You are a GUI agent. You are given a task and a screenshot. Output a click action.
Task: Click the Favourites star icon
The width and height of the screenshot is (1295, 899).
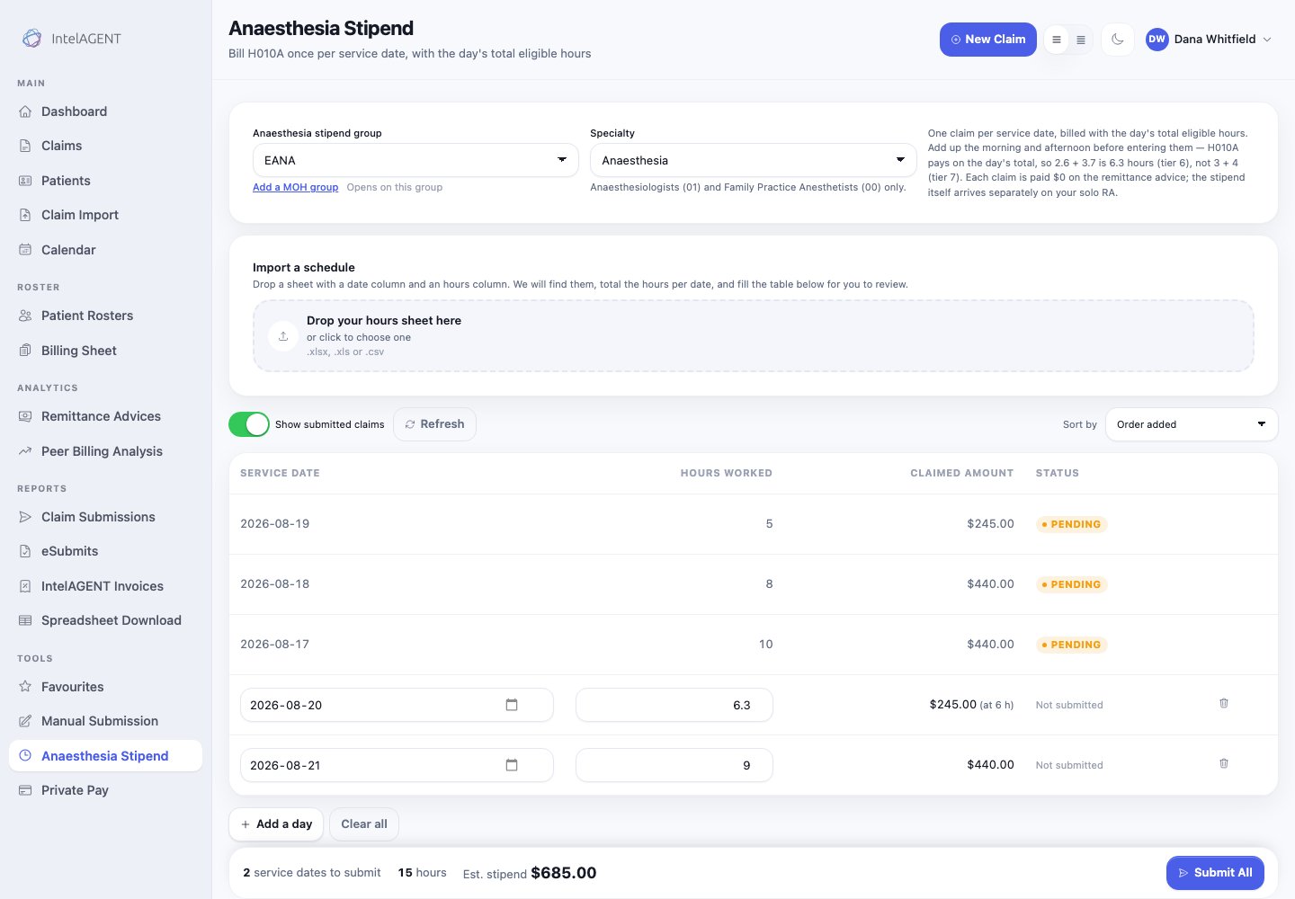coord(25,687)
